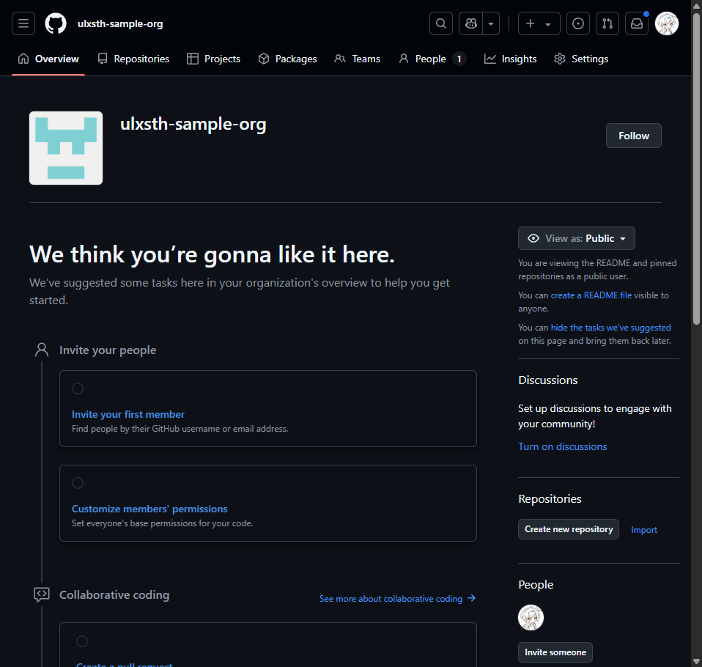Expand the Copilot dropdown arrow
The image size is (702, 667).
pyautogui.click(x=491, y=23)
